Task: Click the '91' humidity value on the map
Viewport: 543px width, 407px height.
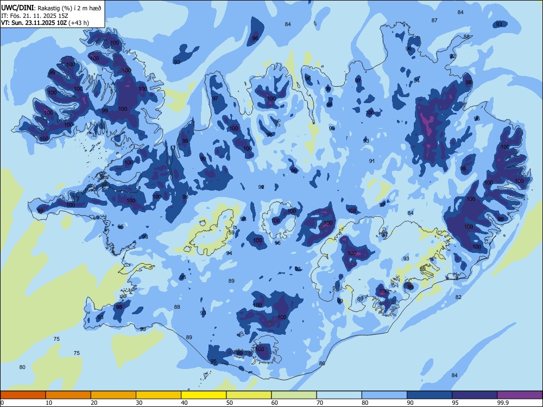Action: [372, 161]
